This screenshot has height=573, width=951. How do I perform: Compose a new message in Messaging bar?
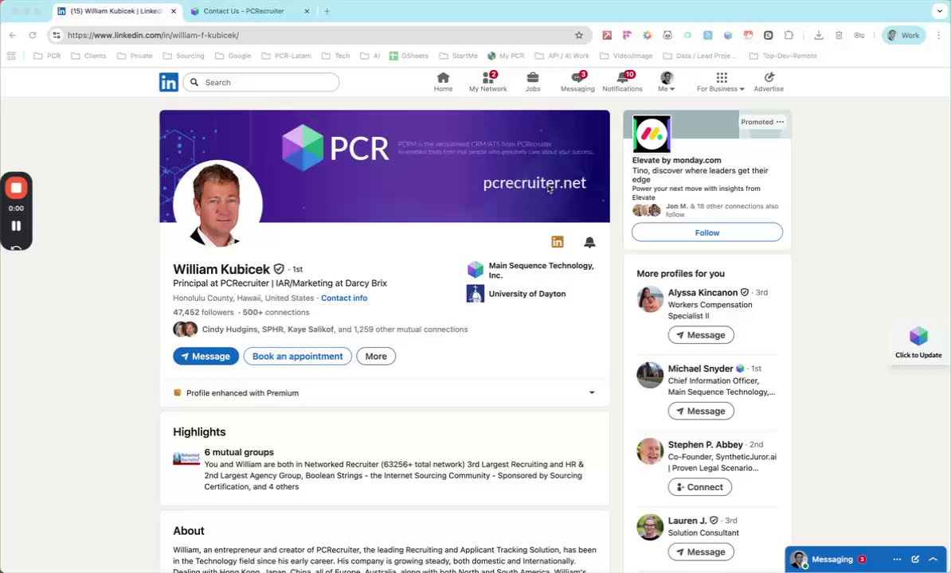[x=915, y=559]
